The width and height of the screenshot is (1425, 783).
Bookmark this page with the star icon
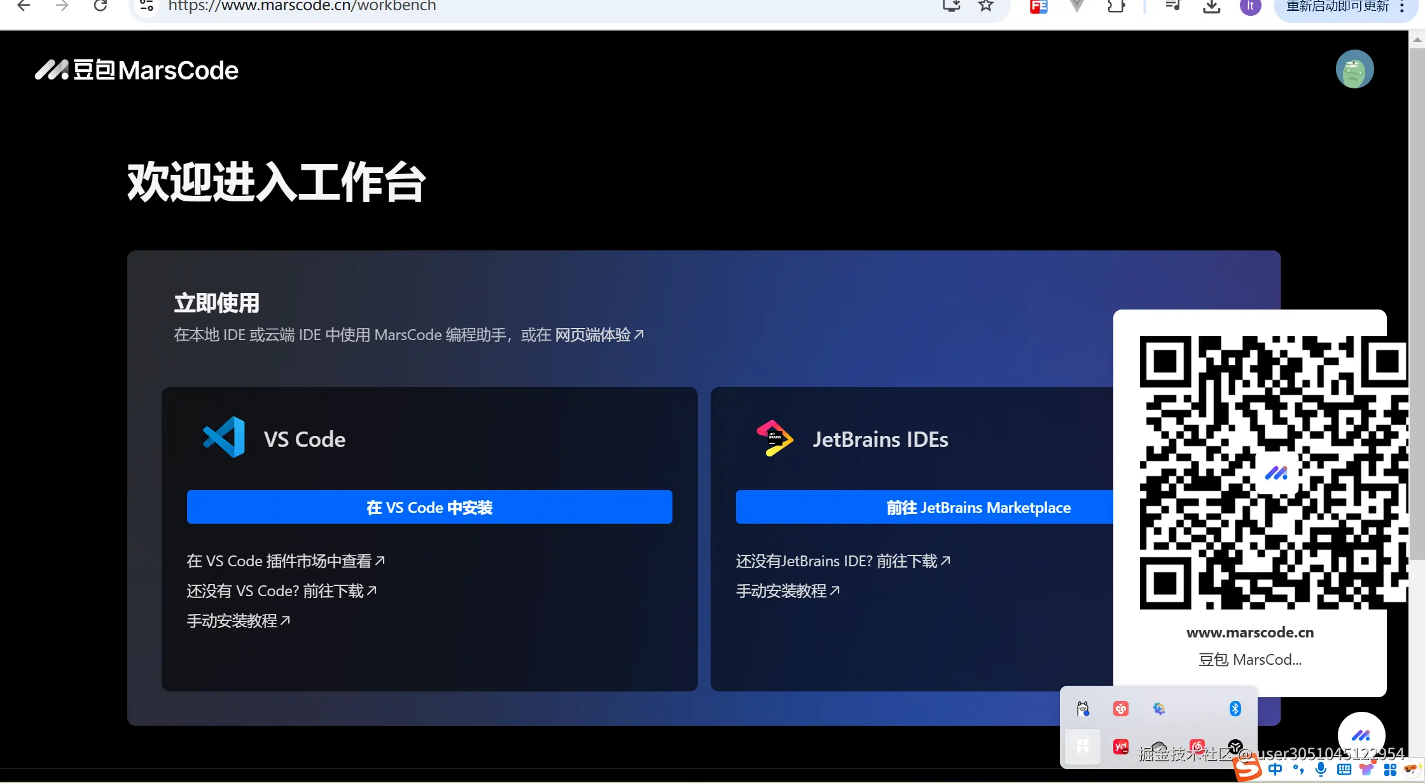click(985, 6)
